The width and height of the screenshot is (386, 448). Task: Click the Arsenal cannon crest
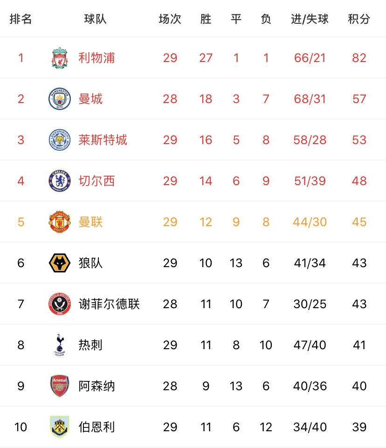click(60, 386)
